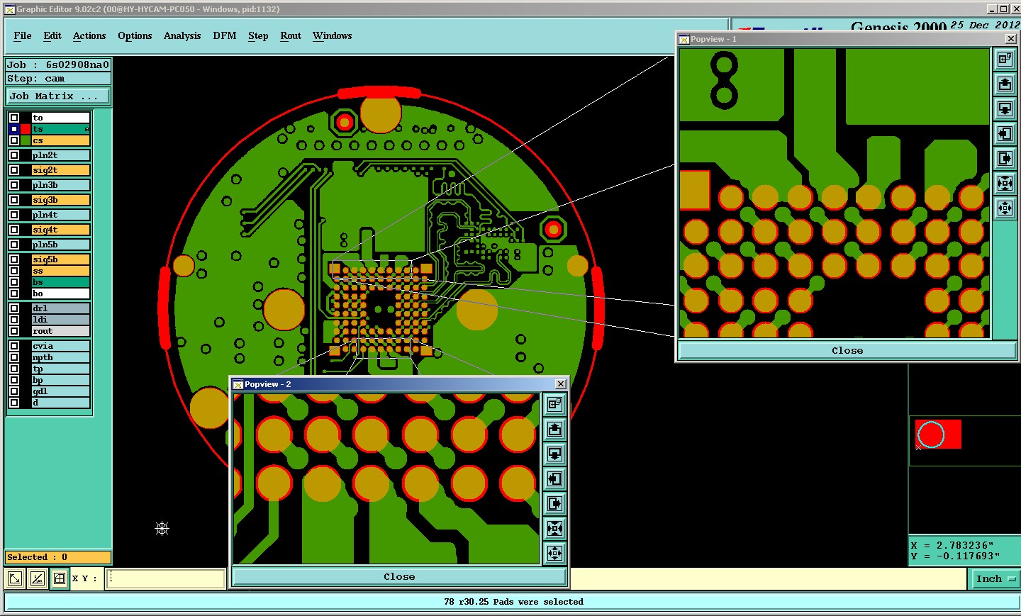Pan left in Popview 1

(x=1005, y=134)
